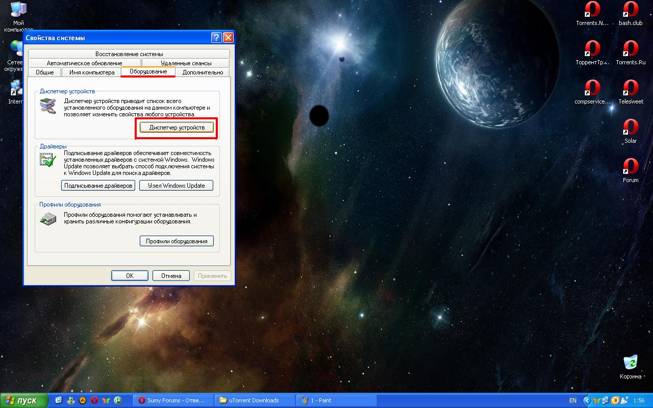Switch to uTorrent Downloads taskbar window
The height and width of the screenshot is (408, 653).
point(255,400)
